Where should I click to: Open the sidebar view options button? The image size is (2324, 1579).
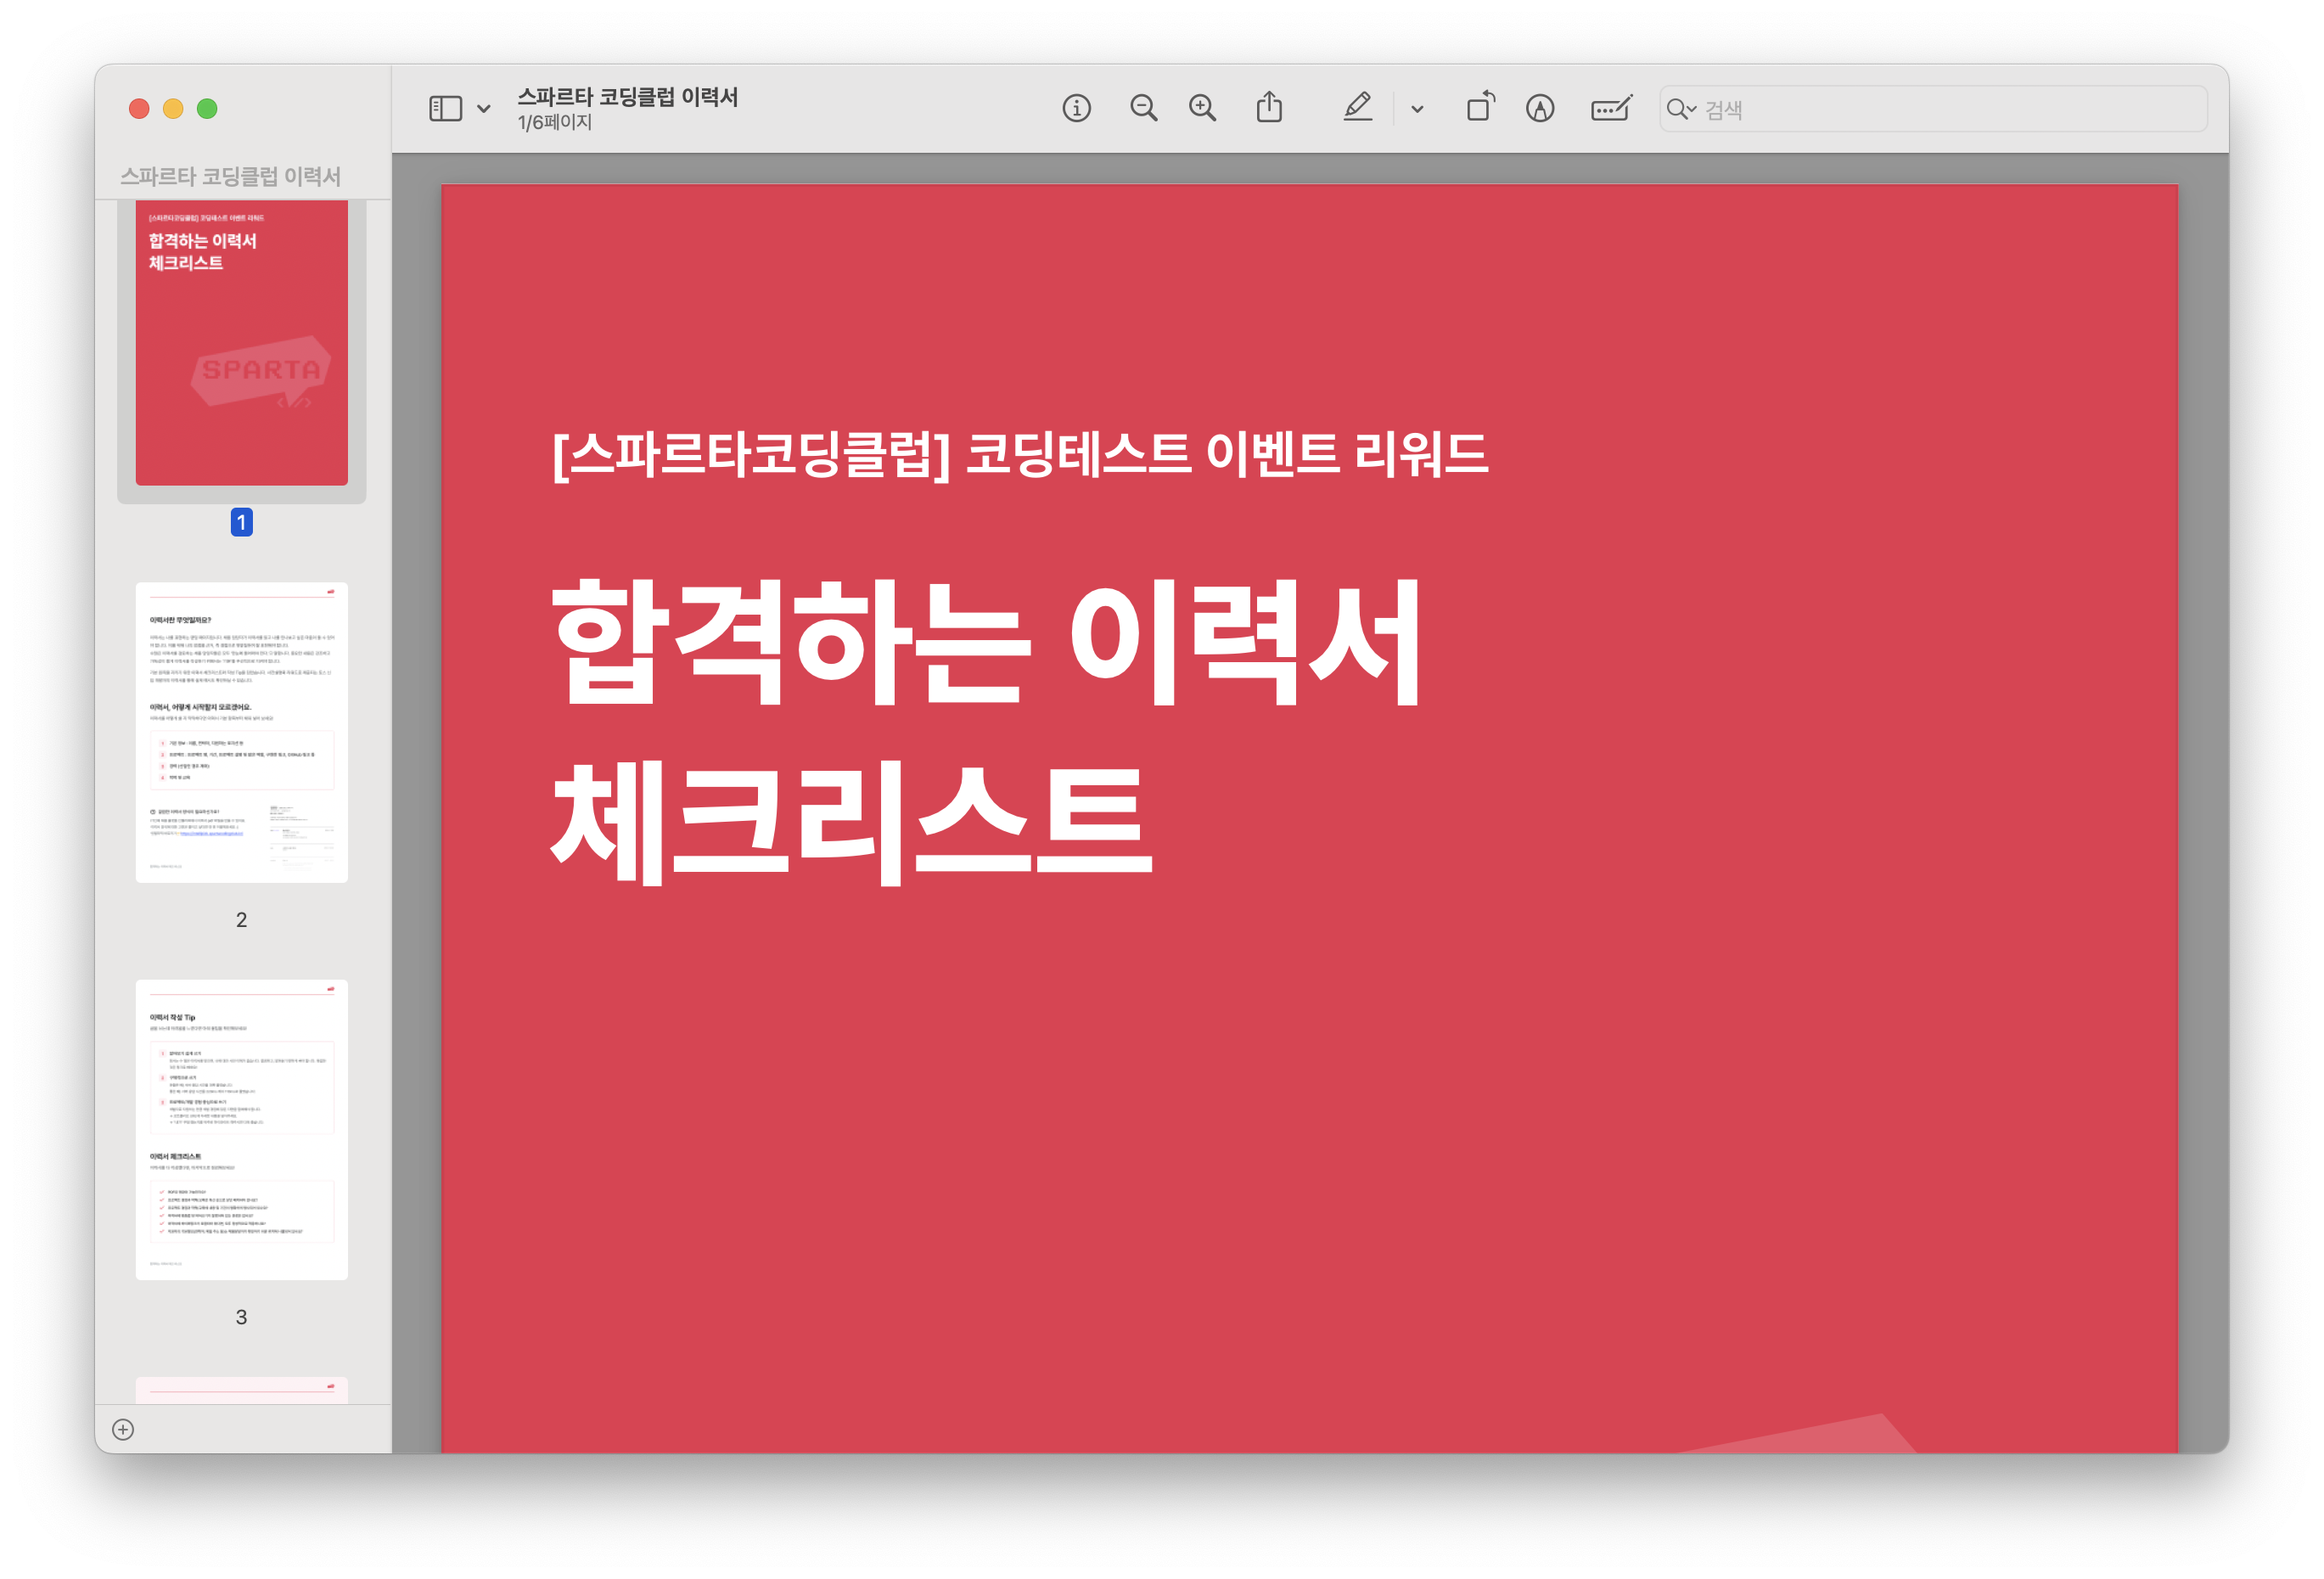point(445,108)
